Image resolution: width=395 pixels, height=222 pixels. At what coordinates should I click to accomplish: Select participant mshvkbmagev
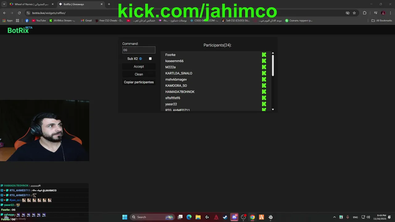click(176, 80)
